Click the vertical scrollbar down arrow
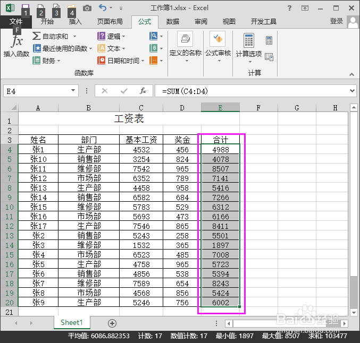 point(354,312)
